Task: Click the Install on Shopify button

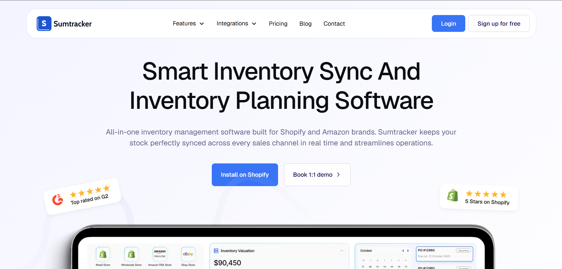Action: pos(245,175)
